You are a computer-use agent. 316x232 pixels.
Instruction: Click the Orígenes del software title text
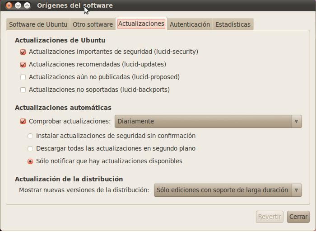coord(75,5)
